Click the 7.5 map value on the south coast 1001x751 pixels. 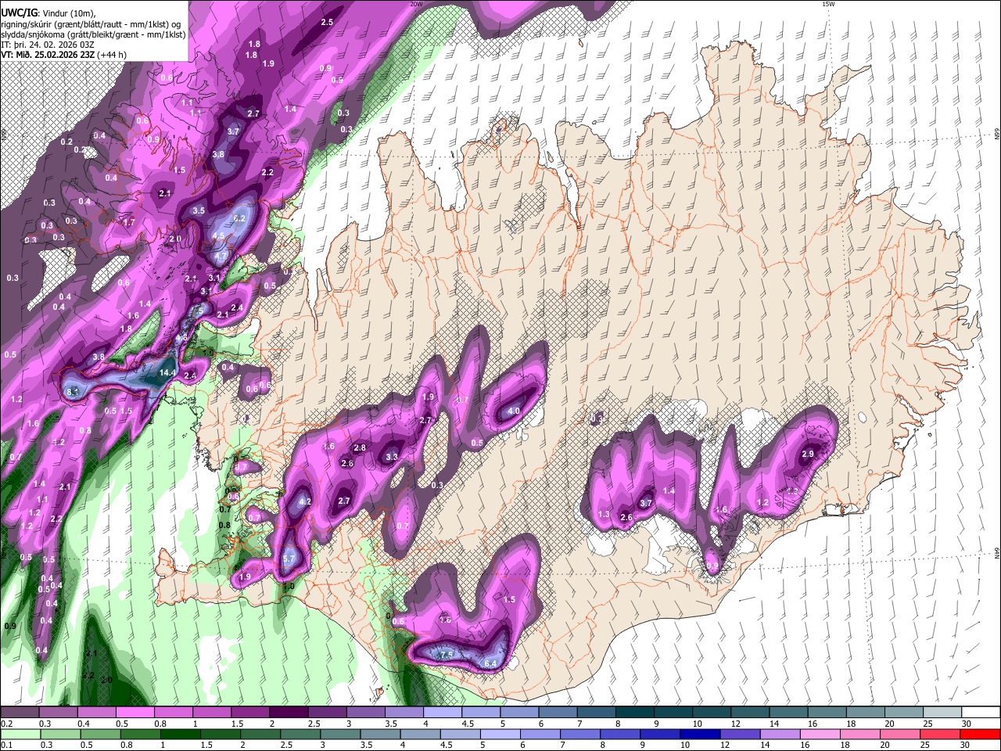447,655
